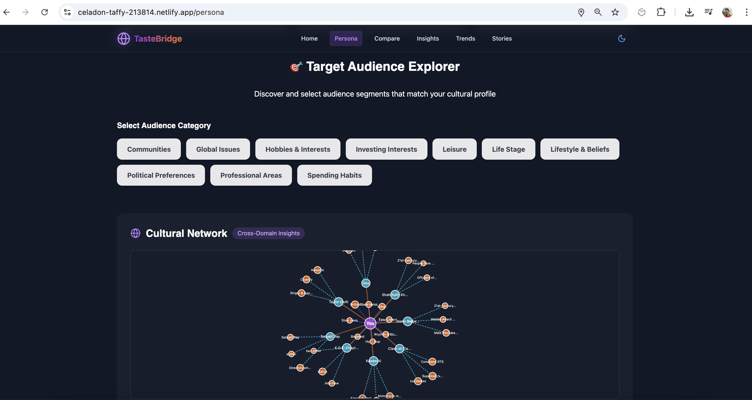Viewport: 752px width, 400px height.
Task: Click the TasteBridge globe logo
Action: (x=124, y=38)
